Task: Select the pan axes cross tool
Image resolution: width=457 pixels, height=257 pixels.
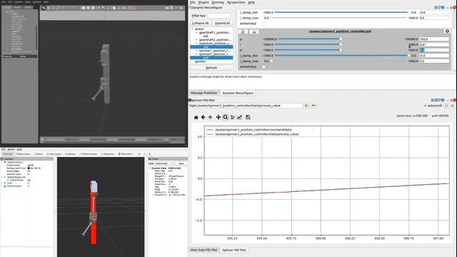Action: 219,117
